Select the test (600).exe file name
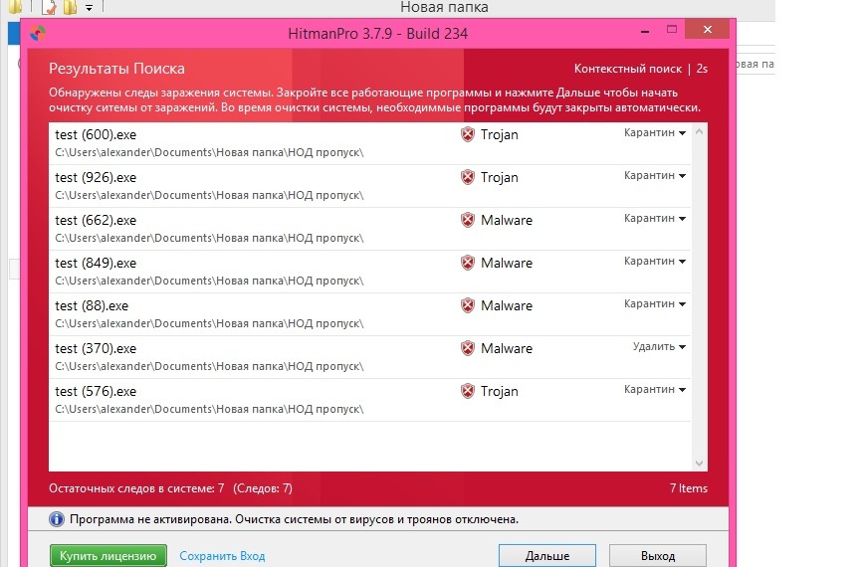 [96, 134]
